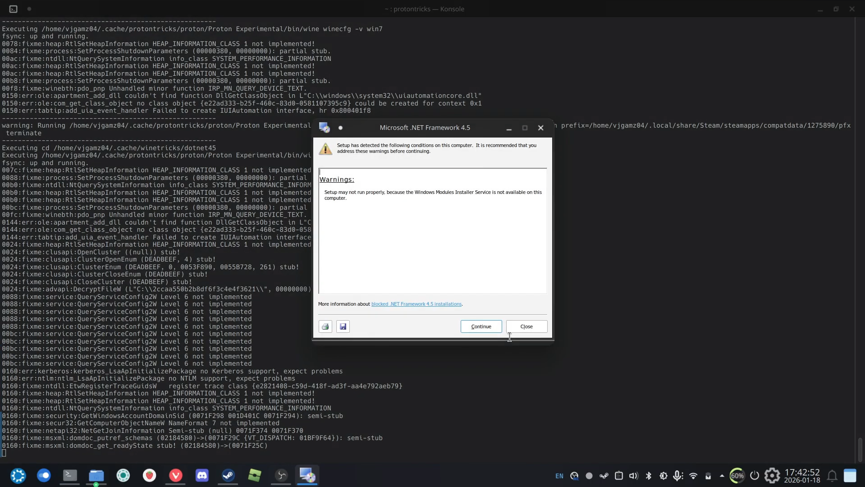Open OBS Studio from the taskbar
865x487 pixels.
pyautogui.click(x=281, y=476)
